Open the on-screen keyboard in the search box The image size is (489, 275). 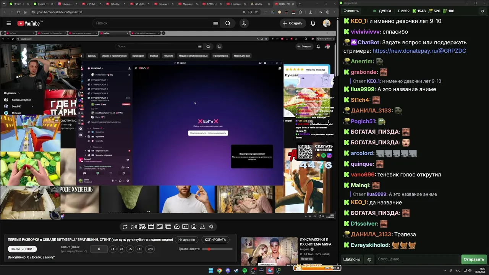[x=215, y=23]
